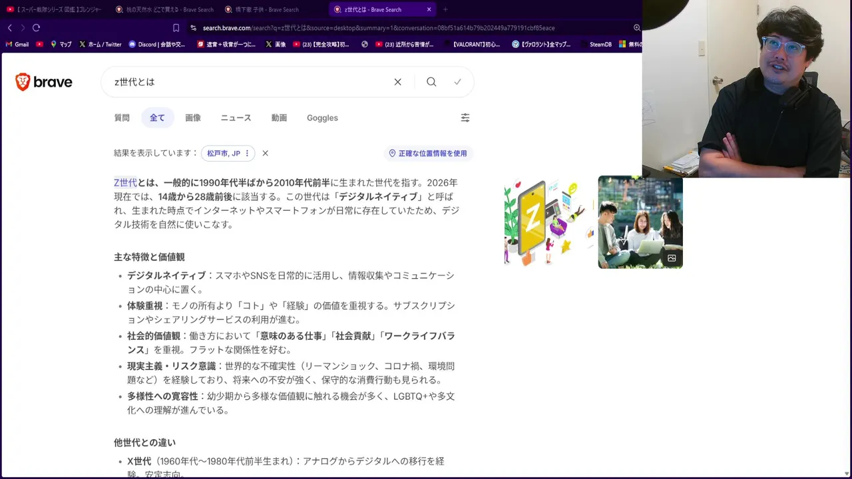Screen dimensions: 852x479
Task: Switch to the 質問 tab
Action: (122, 118)
